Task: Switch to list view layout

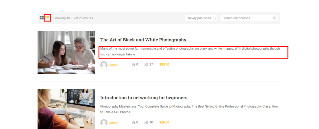Action: pos(47,18)
